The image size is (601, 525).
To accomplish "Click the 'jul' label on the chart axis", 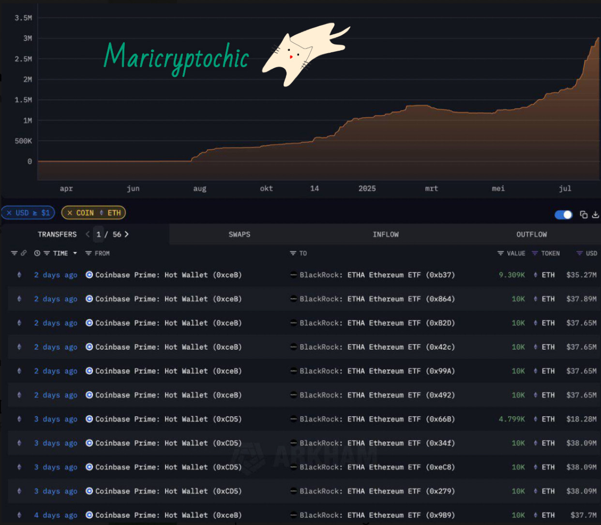I will [565, 189].
